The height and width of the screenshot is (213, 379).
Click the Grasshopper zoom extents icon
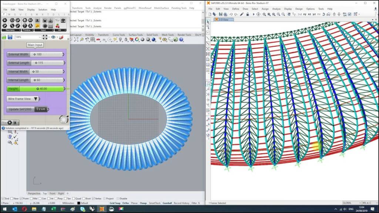click(x=45, y=37)
